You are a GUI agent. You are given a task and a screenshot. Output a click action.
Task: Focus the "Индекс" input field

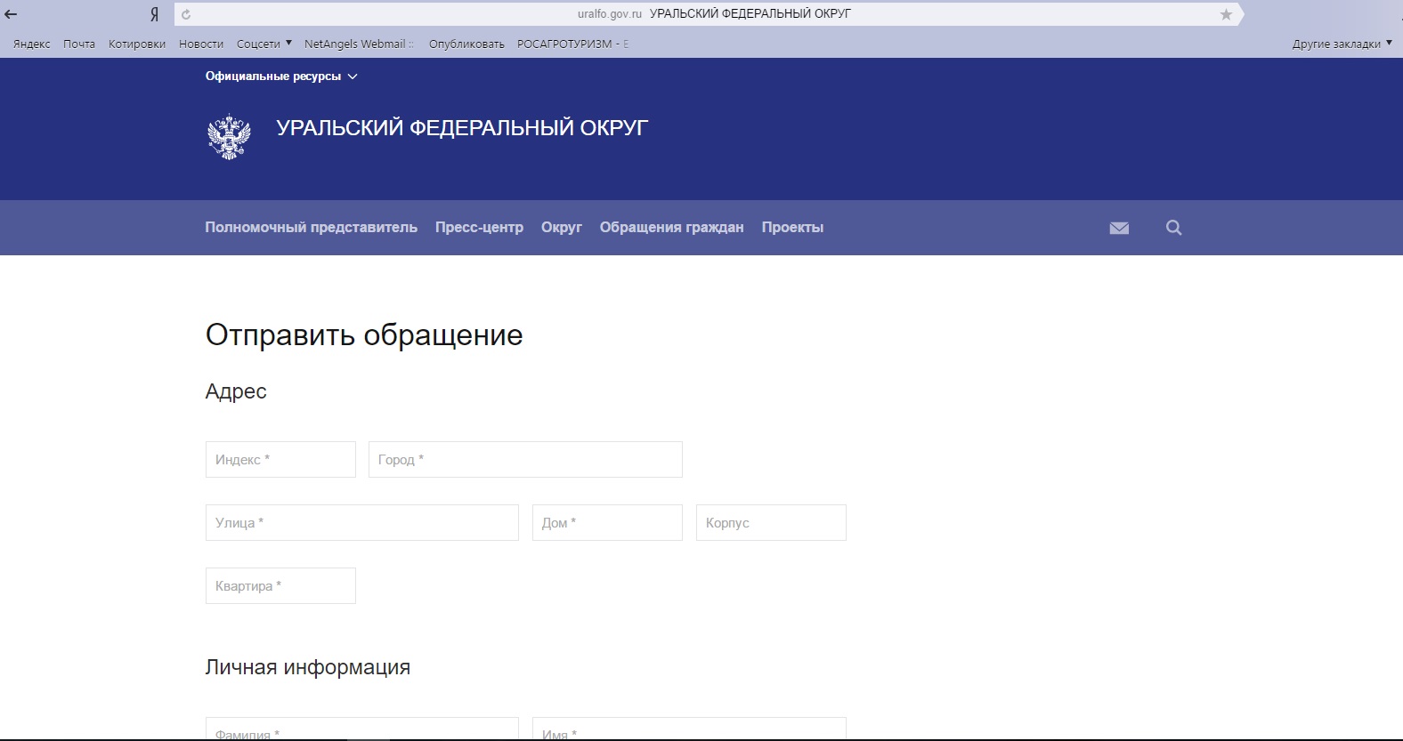(280, 460)
